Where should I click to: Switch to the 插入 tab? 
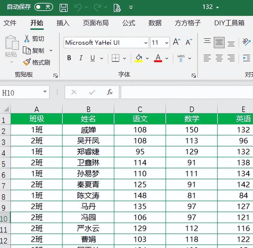63,23
